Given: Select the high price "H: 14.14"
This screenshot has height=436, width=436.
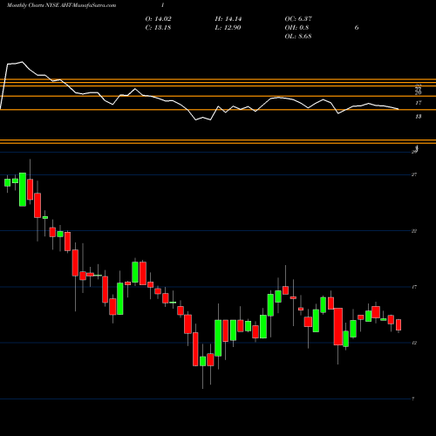Looking at the screenshot, I should [x=228, y=19].
